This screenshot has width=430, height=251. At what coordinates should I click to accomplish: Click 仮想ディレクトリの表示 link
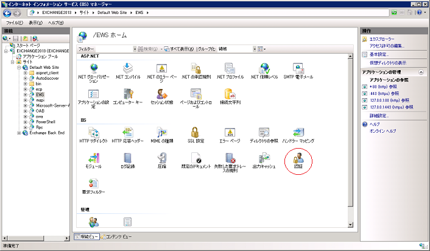[x=388, y=63]
